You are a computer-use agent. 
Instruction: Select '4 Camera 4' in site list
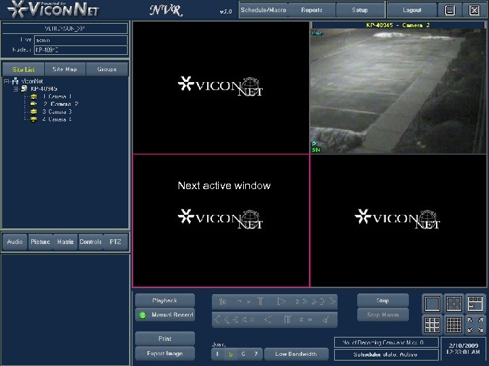(57, 119)
